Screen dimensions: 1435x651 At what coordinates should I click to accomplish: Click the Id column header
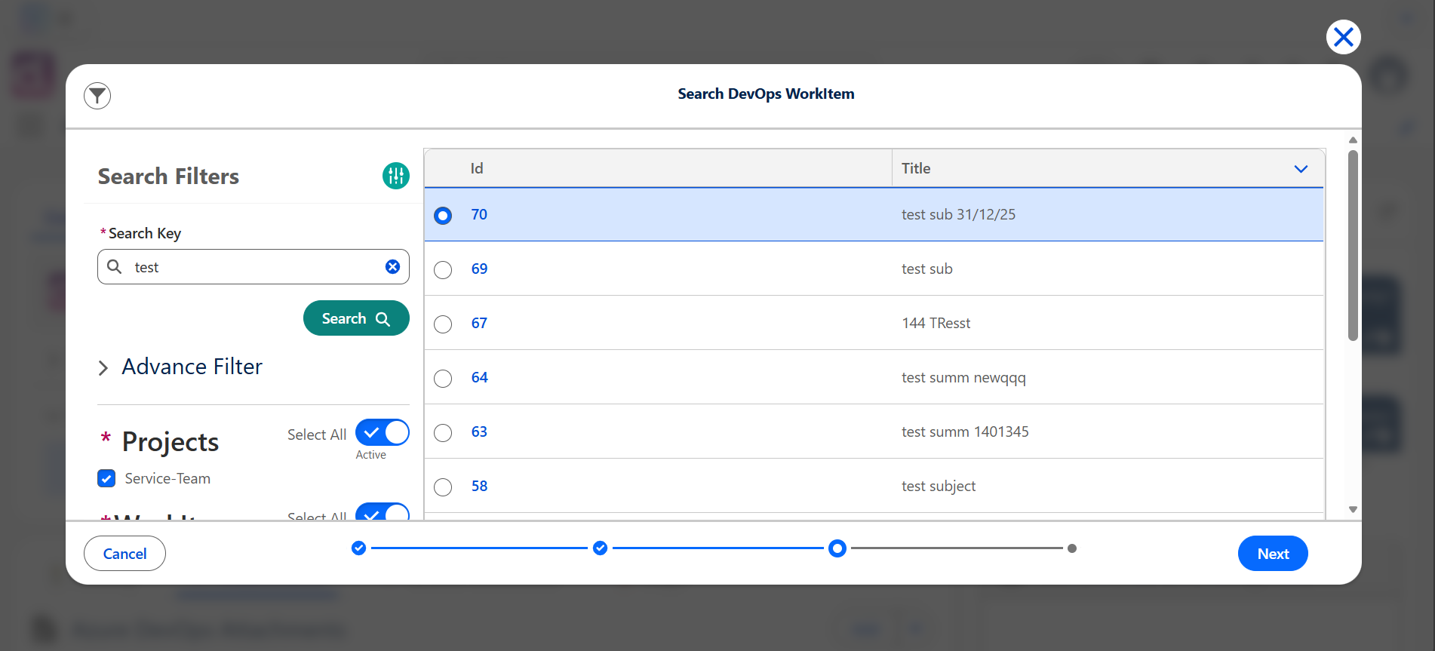click(658, 168)
